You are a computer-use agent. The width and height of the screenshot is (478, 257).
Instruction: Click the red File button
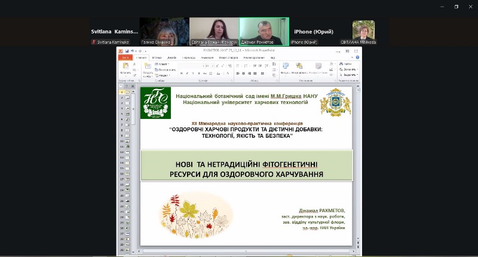tap(125, 57)
